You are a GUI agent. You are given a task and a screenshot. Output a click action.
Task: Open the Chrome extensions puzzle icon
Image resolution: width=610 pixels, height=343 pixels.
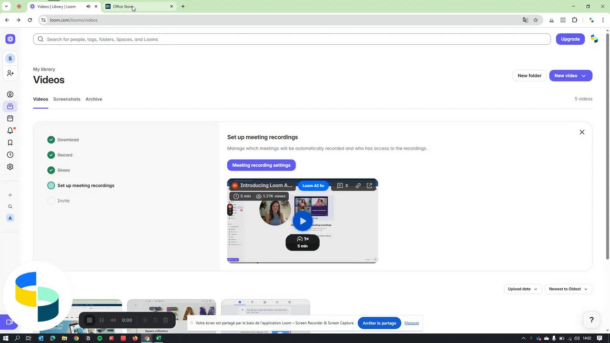point(574,20)
